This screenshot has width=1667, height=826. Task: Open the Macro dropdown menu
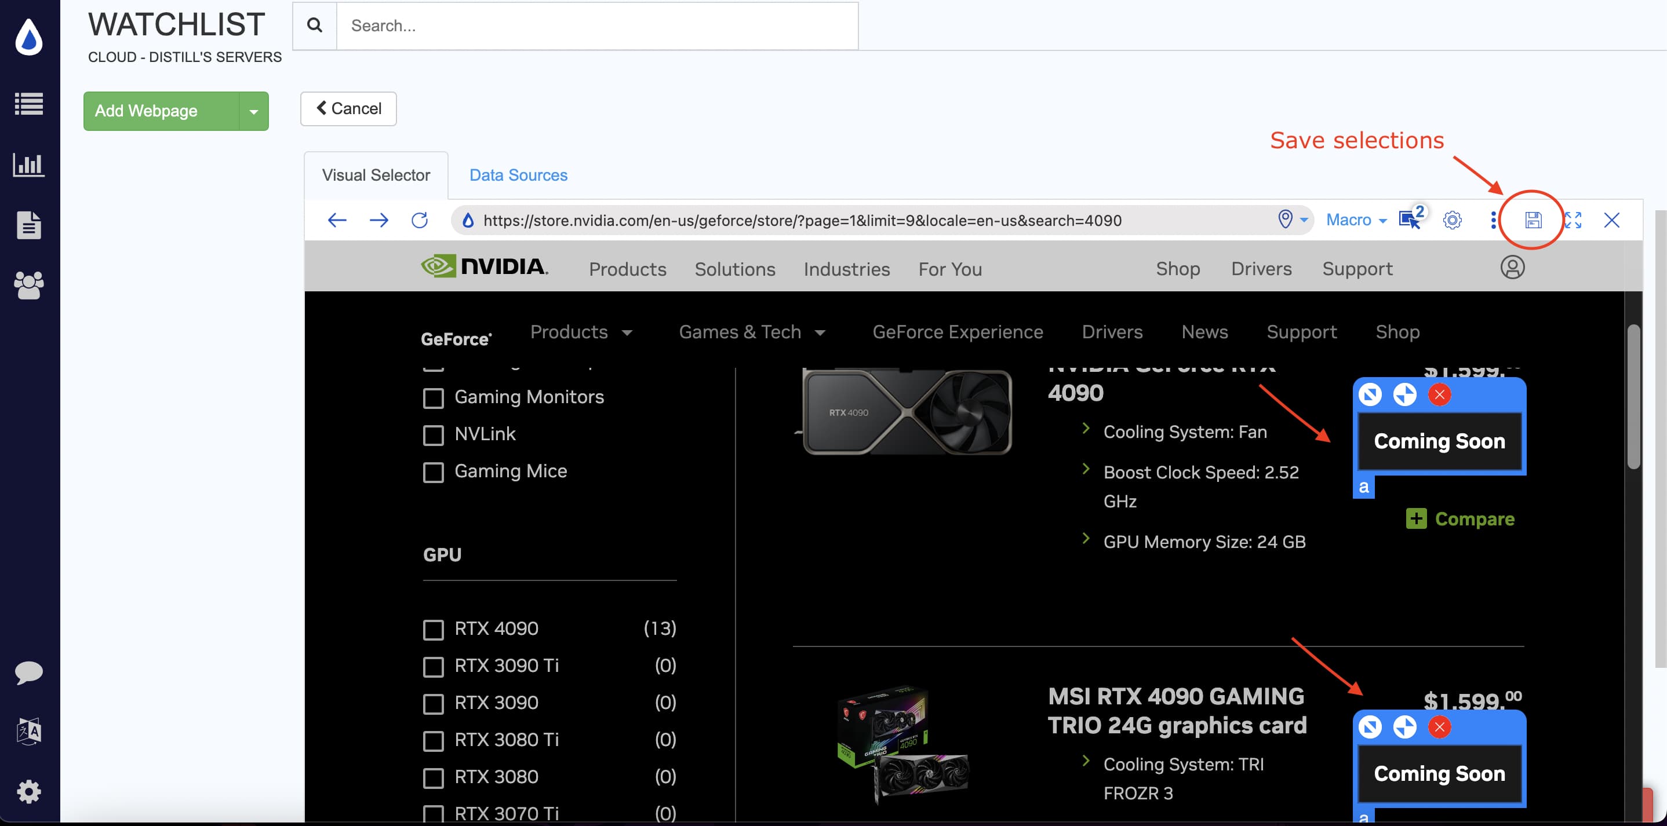1356,220
